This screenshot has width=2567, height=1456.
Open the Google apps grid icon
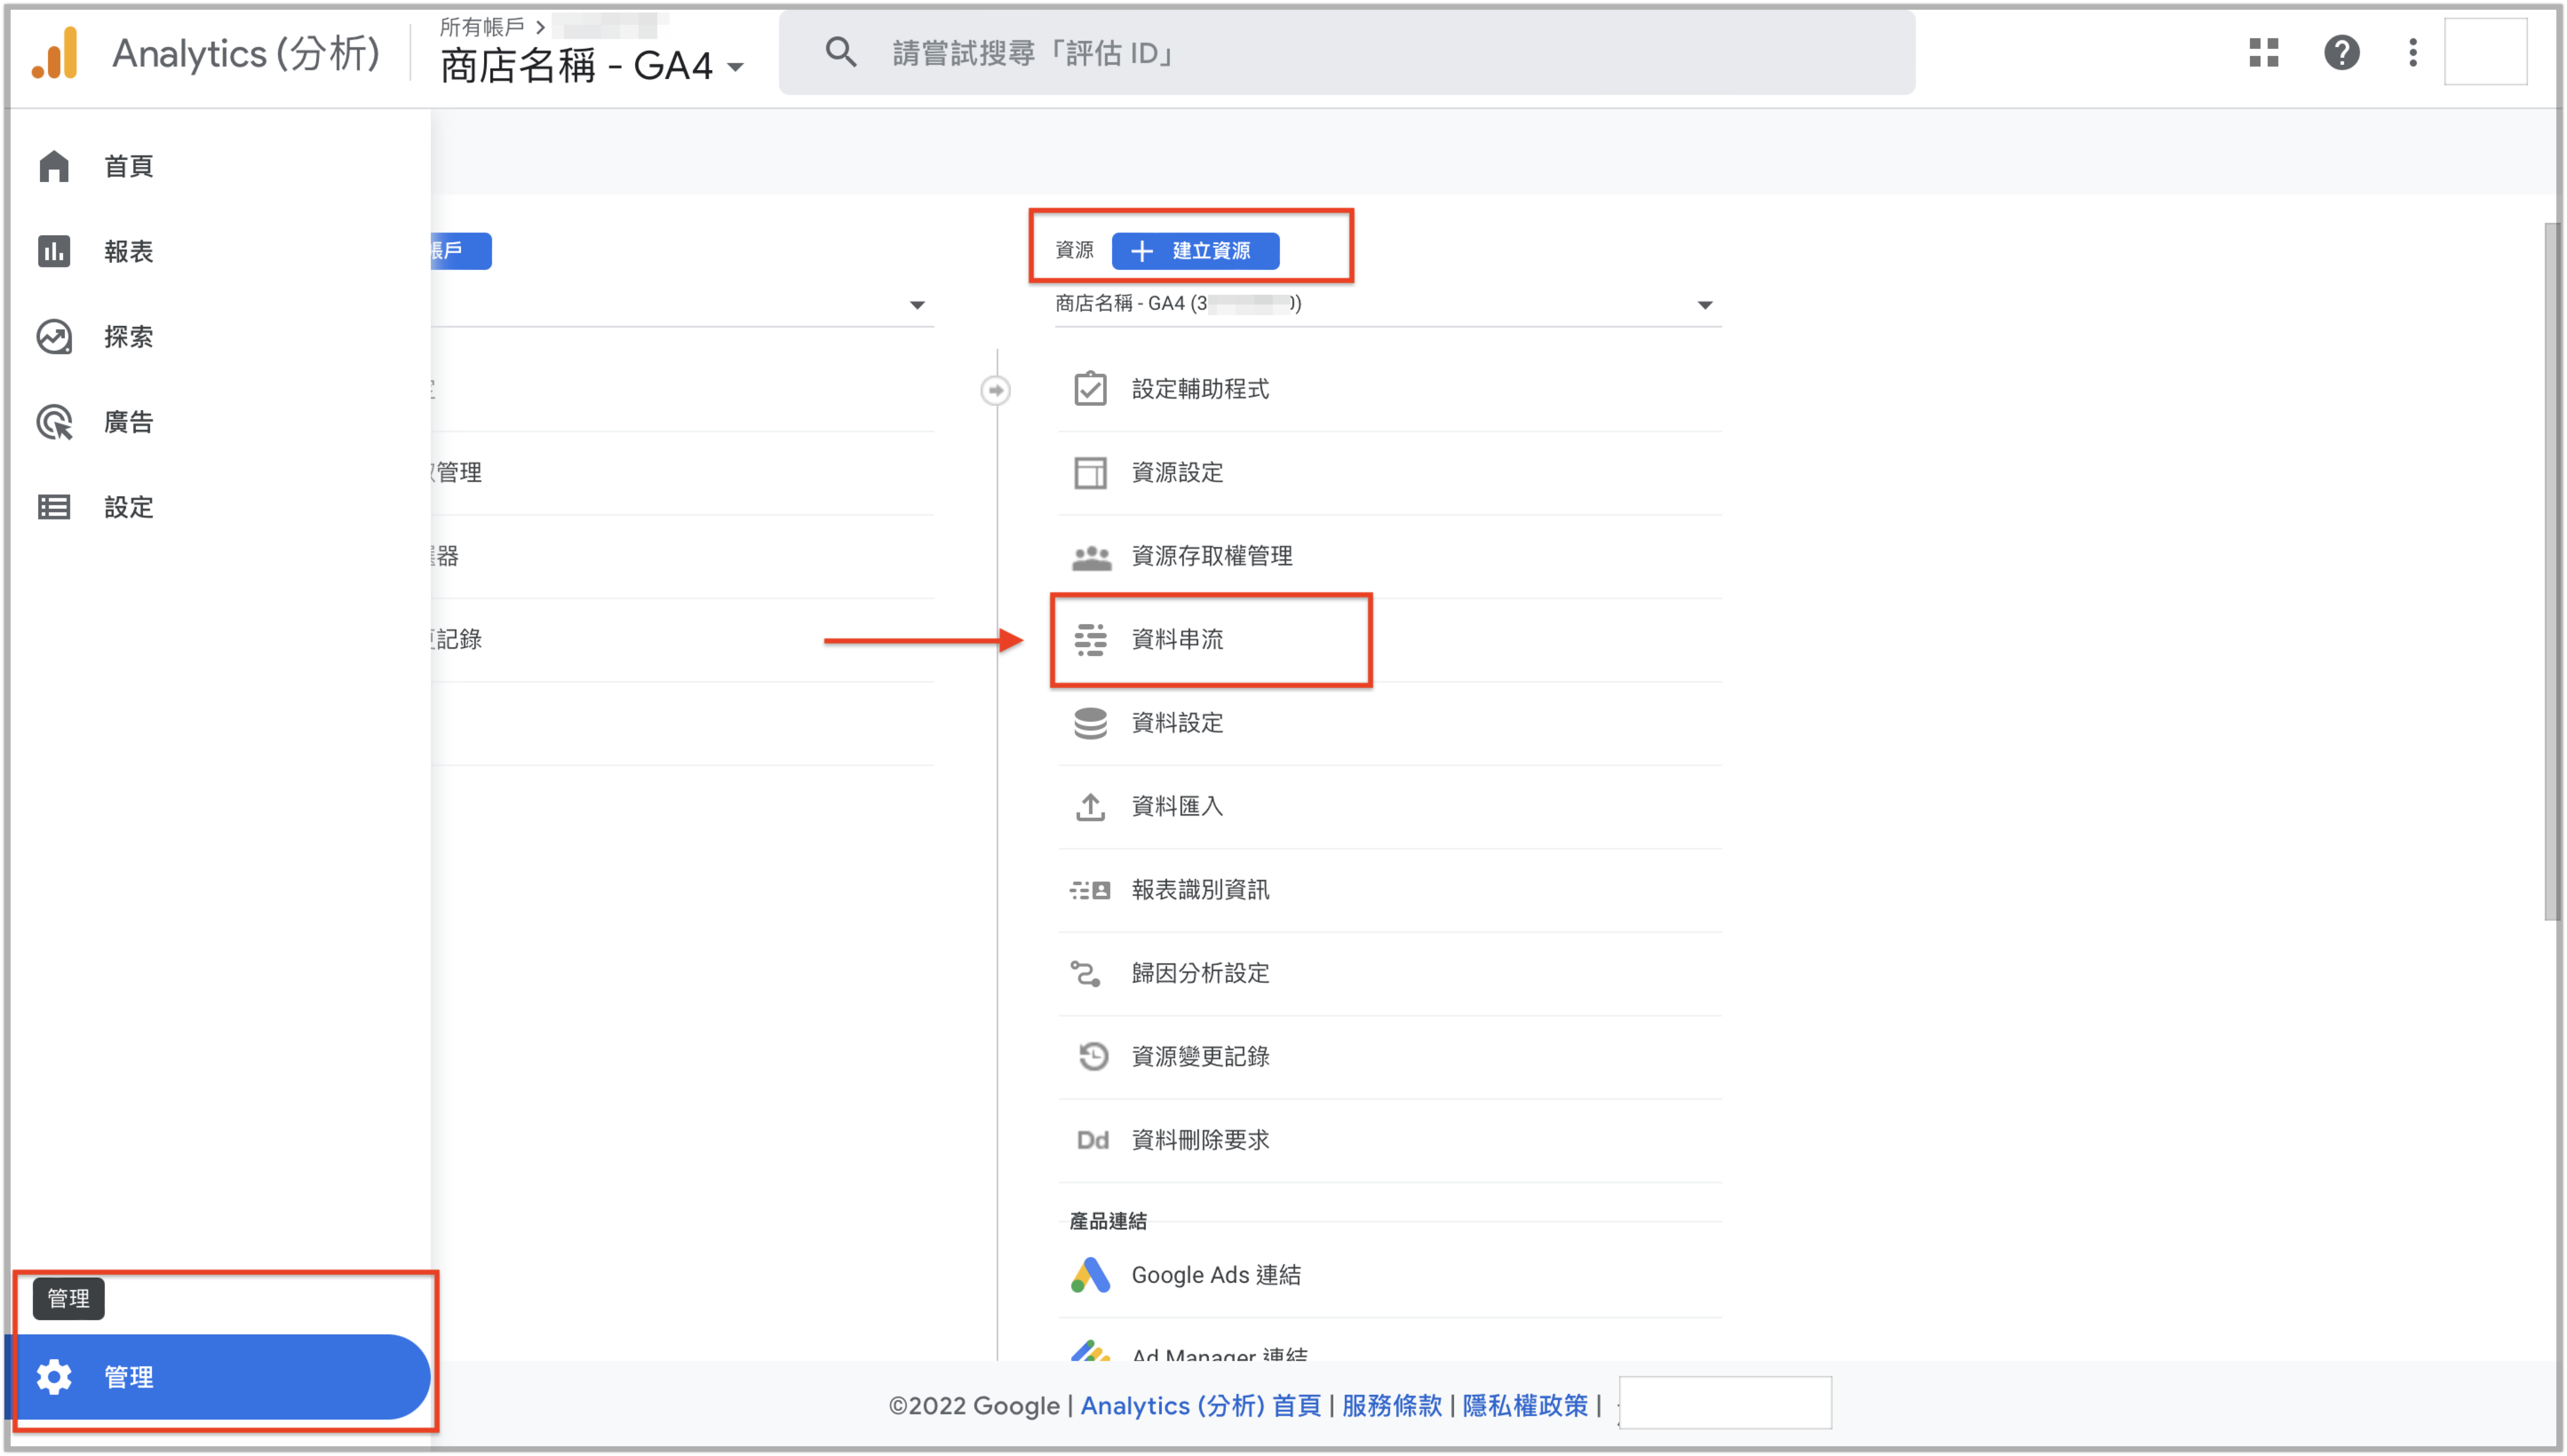(x=2263, y=52)
